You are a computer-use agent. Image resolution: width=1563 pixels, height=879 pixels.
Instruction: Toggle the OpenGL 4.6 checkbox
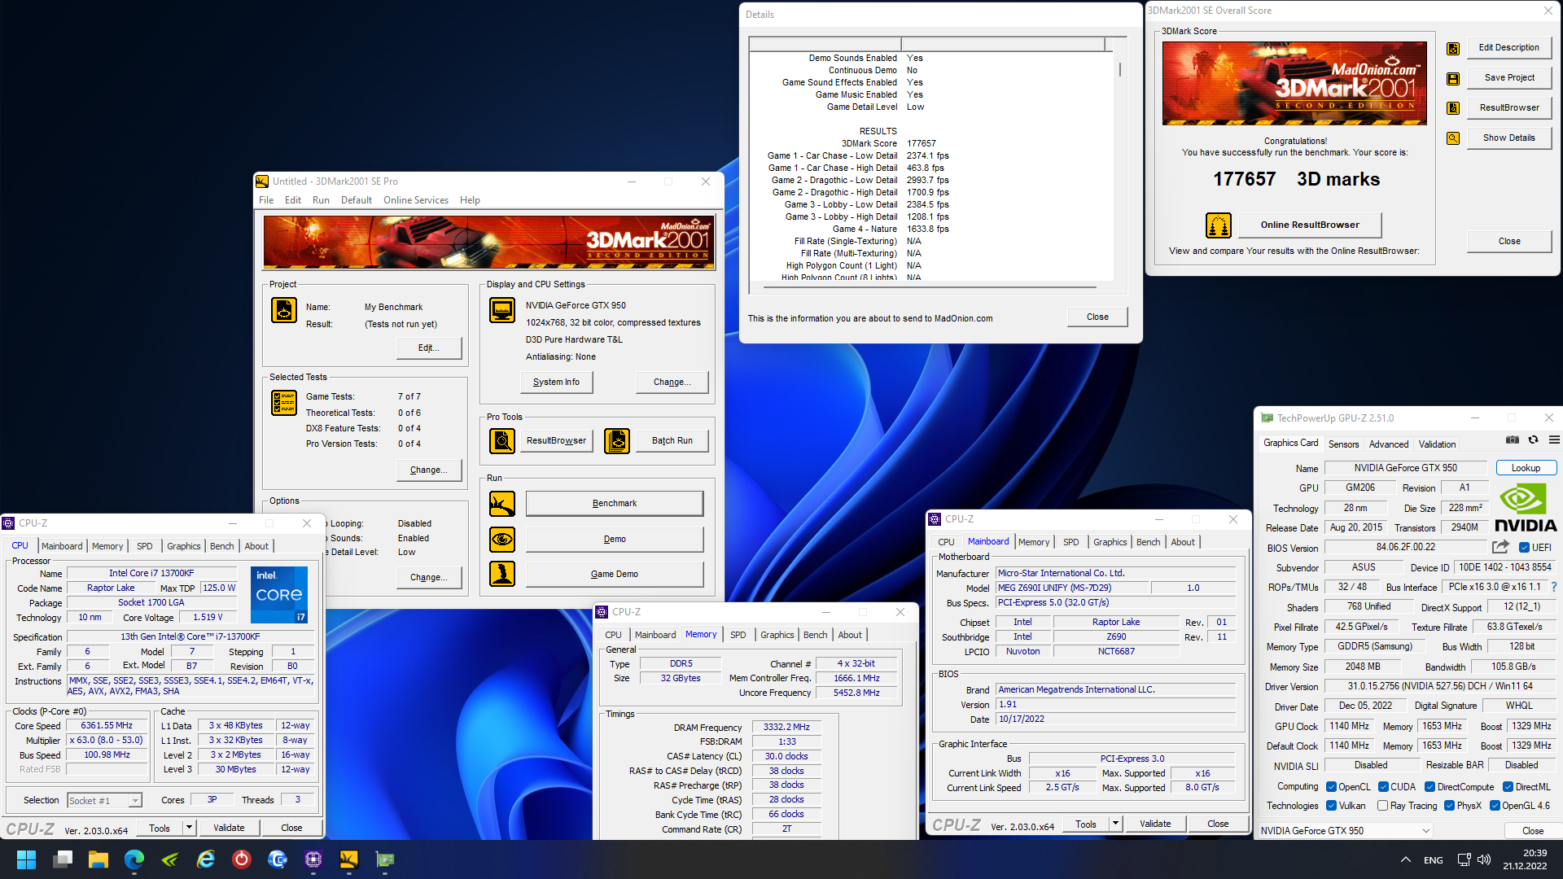coord(1495,806)
